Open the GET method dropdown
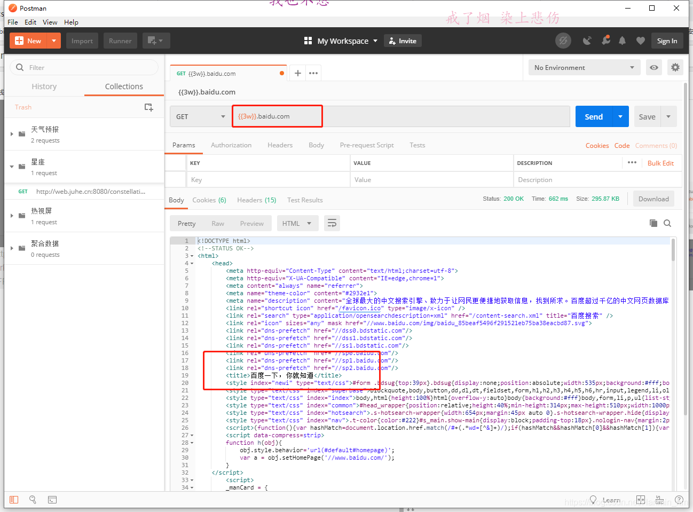Image resolution: width=693 pixels, height=512 pixels. click(201, 116)
